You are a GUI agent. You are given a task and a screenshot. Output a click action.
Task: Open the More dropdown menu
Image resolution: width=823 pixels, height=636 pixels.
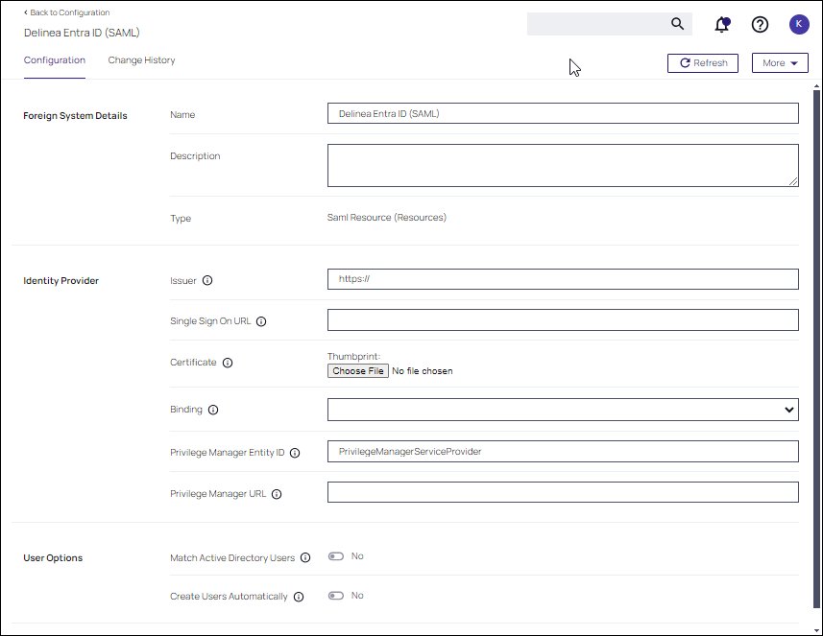click(780, 63)
